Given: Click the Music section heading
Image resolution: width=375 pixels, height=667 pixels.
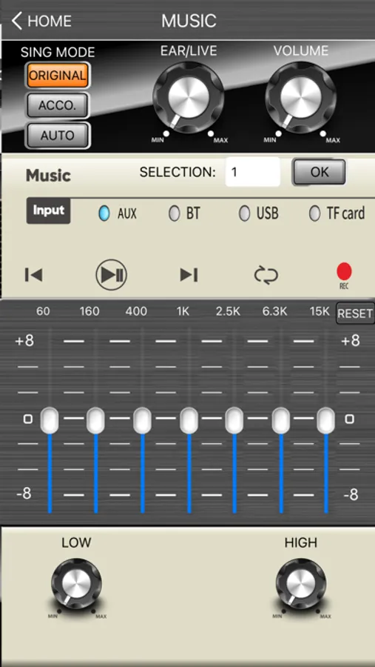Looking at the screenshot, I should point(48,175).
